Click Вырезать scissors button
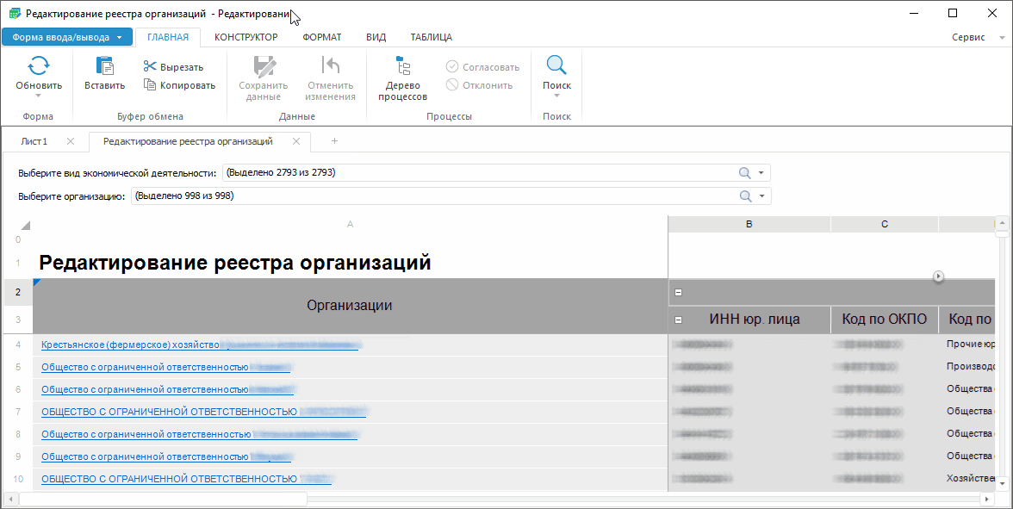The image size is (1013, 509). 173,66
